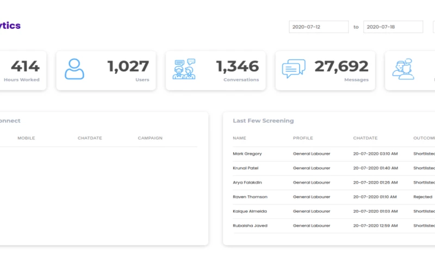This screenshot has height=261, width=435.
Task: Click the 1,346 Conversations count
Action: click(238, 66)
